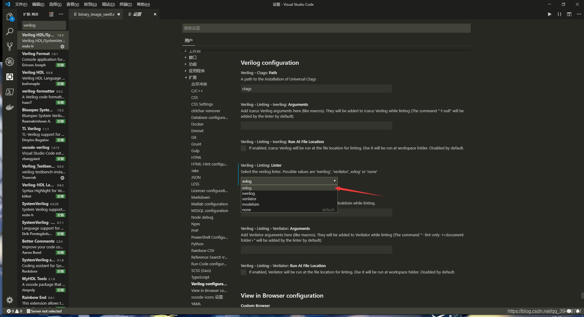584x317 pixels.
Task: Enable Iverilog Run At File Location checkbox
Action: tap(244, 148)
